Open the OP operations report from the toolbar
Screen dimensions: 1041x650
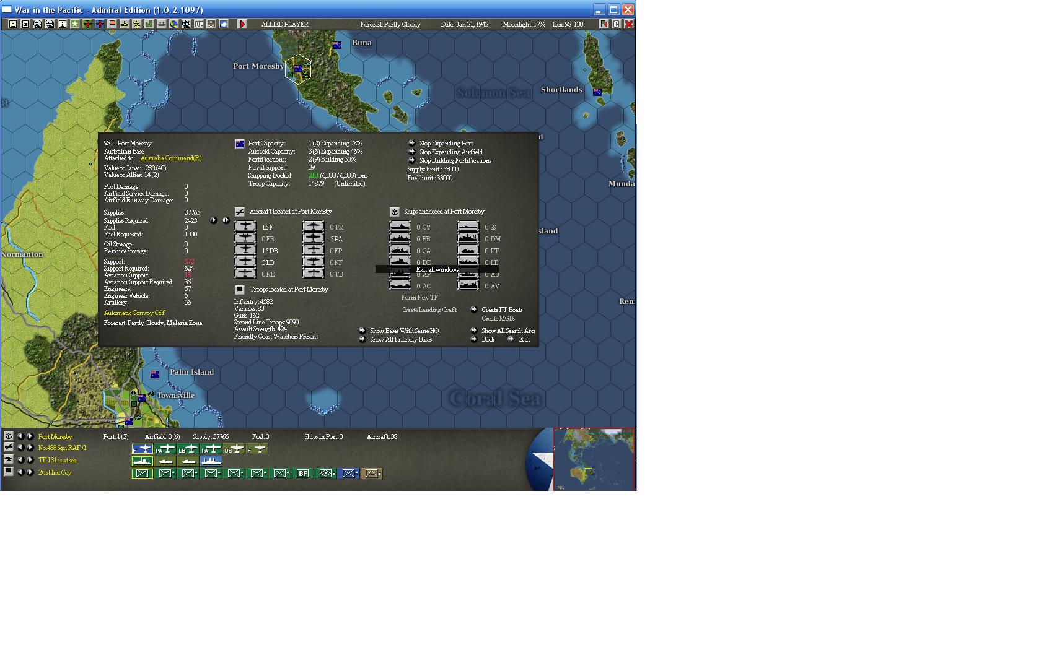200,24
